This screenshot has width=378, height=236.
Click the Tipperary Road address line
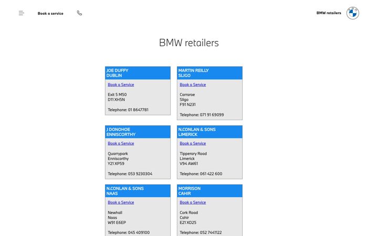(193, 154)
